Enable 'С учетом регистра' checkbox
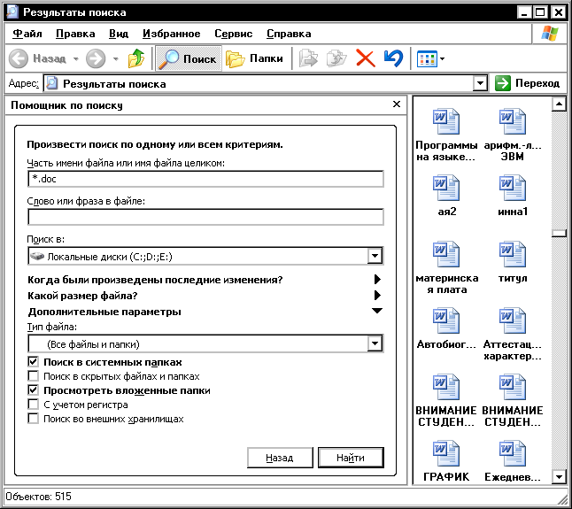The image size is (572, 509). [33, 405]
